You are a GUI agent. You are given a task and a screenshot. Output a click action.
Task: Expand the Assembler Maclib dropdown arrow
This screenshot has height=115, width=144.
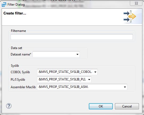click(125, 87)
